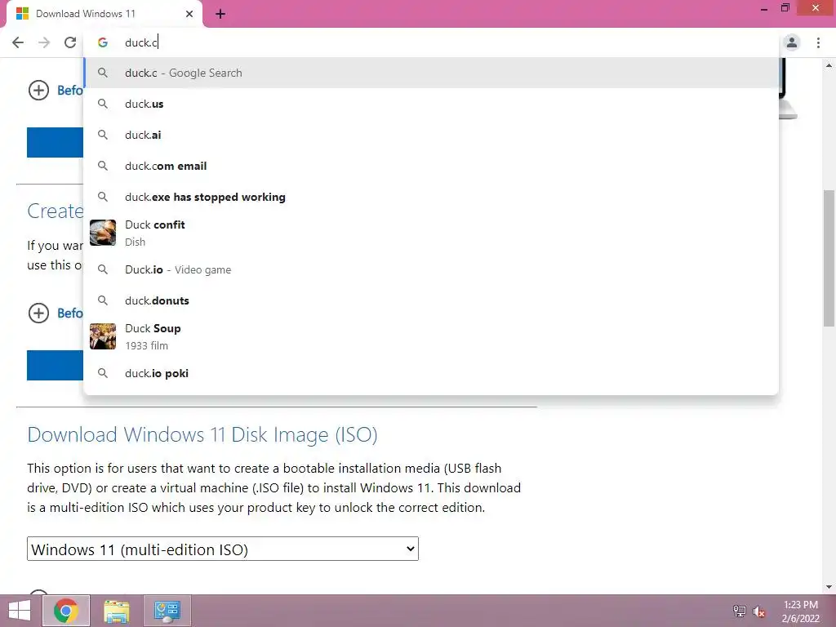Image resolution: width=836 pixels, height=627 pixels.
Task: Close the Download Windows 11 tab
Action: [x=189, y=14]
